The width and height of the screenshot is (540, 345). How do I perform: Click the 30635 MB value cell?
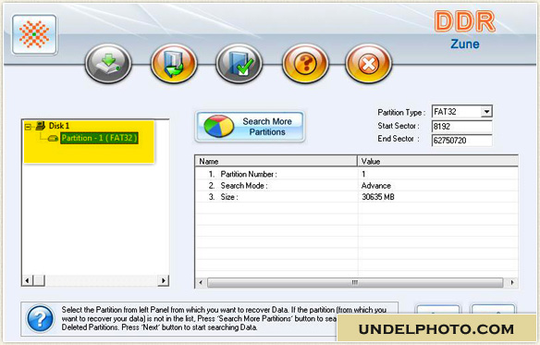pyautogui.click(x=378, y=197)
